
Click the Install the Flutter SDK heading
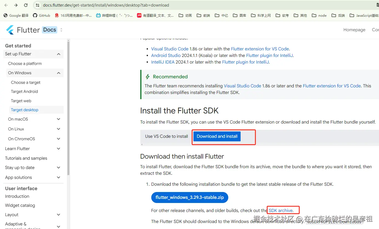[179, 111]
